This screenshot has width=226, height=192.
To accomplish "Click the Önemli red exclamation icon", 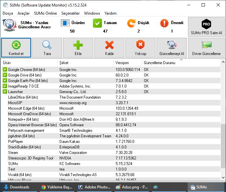I will (x=164, y=23).
